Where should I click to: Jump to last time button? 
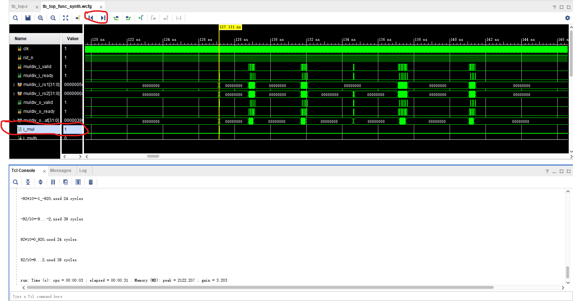103,18
